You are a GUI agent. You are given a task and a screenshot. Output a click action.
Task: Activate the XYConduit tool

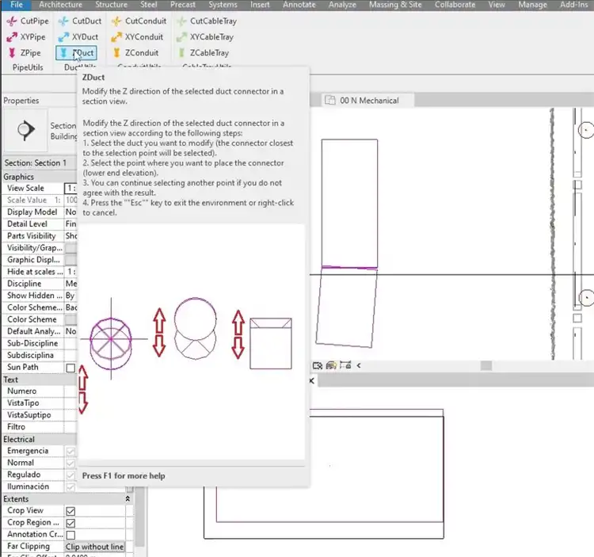click(137, 37)
